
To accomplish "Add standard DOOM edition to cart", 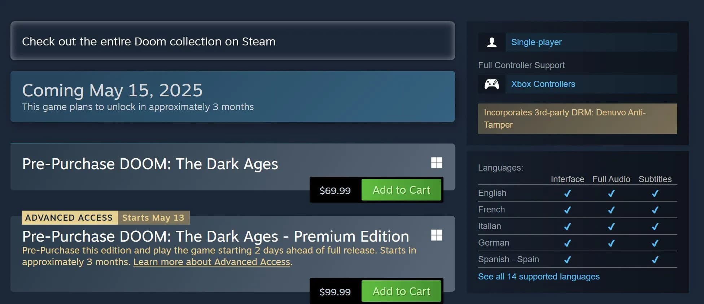I will 401,190.
